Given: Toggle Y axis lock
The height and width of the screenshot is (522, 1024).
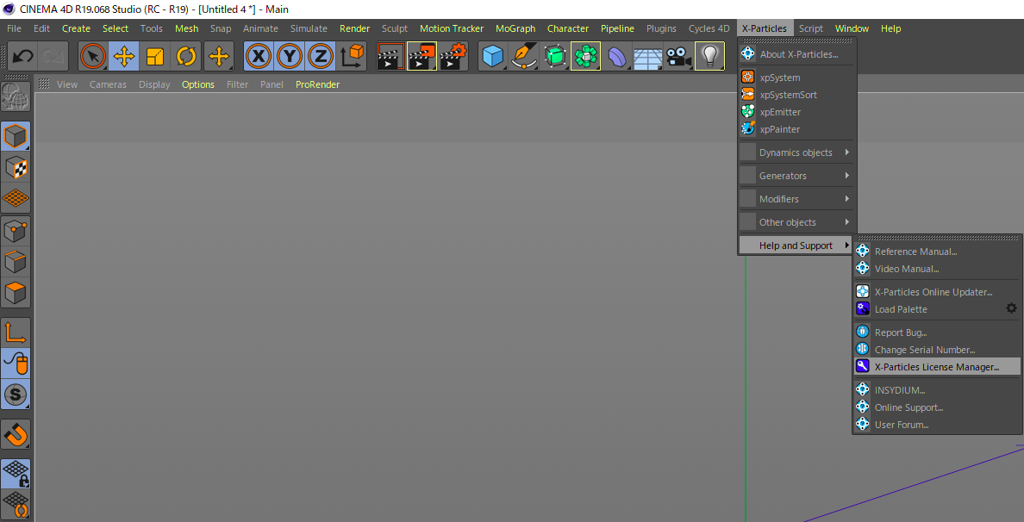Looking at the screenshot, I should pyautogui.click(x=290, y=56).
